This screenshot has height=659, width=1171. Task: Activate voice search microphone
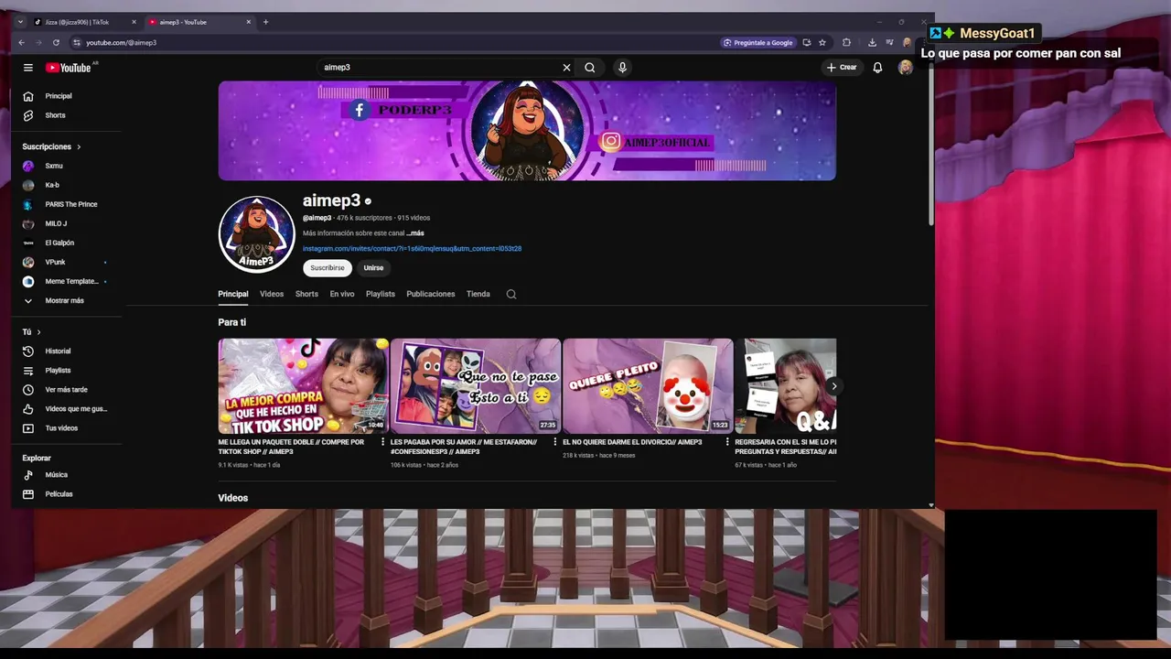point(622,68)
